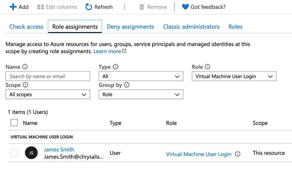
Task: Click the info icon next to Role filter label
Action: point(207,67)
